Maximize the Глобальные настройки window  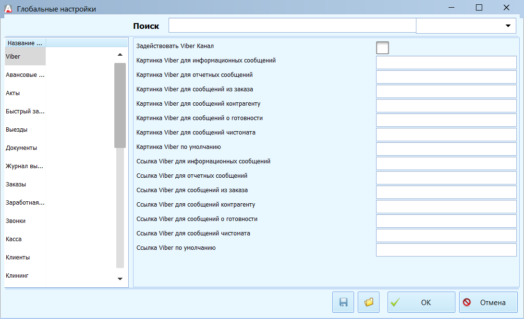[x=479, y=7]
